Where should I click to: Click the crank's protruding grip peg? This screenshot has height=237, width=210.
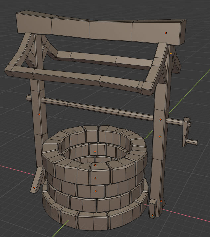(192, 142)
